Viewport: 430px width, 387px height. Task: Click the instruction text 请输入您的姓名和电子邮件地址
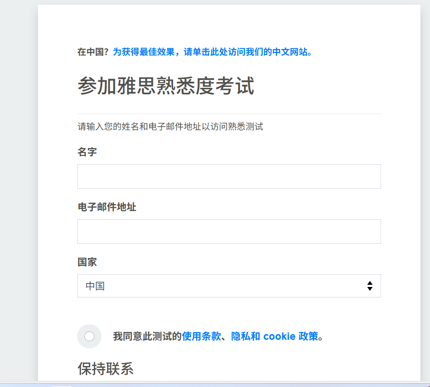170,127
